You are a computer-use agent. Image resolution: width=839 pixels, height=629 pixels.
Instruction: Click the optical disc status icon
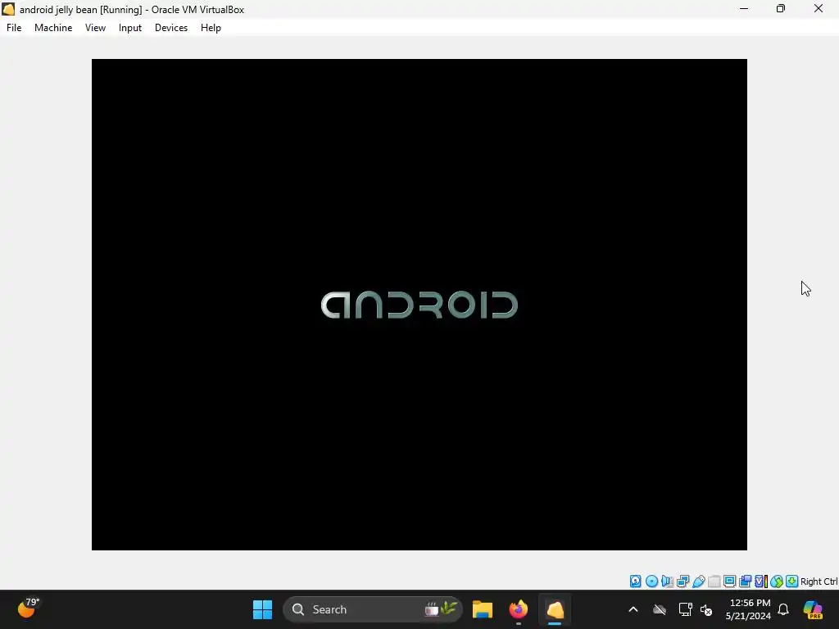coord(651,581)
